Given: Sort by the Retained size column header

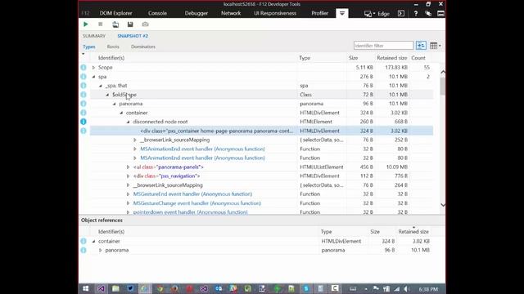Looking at the screenshot, I should [391, 58].
